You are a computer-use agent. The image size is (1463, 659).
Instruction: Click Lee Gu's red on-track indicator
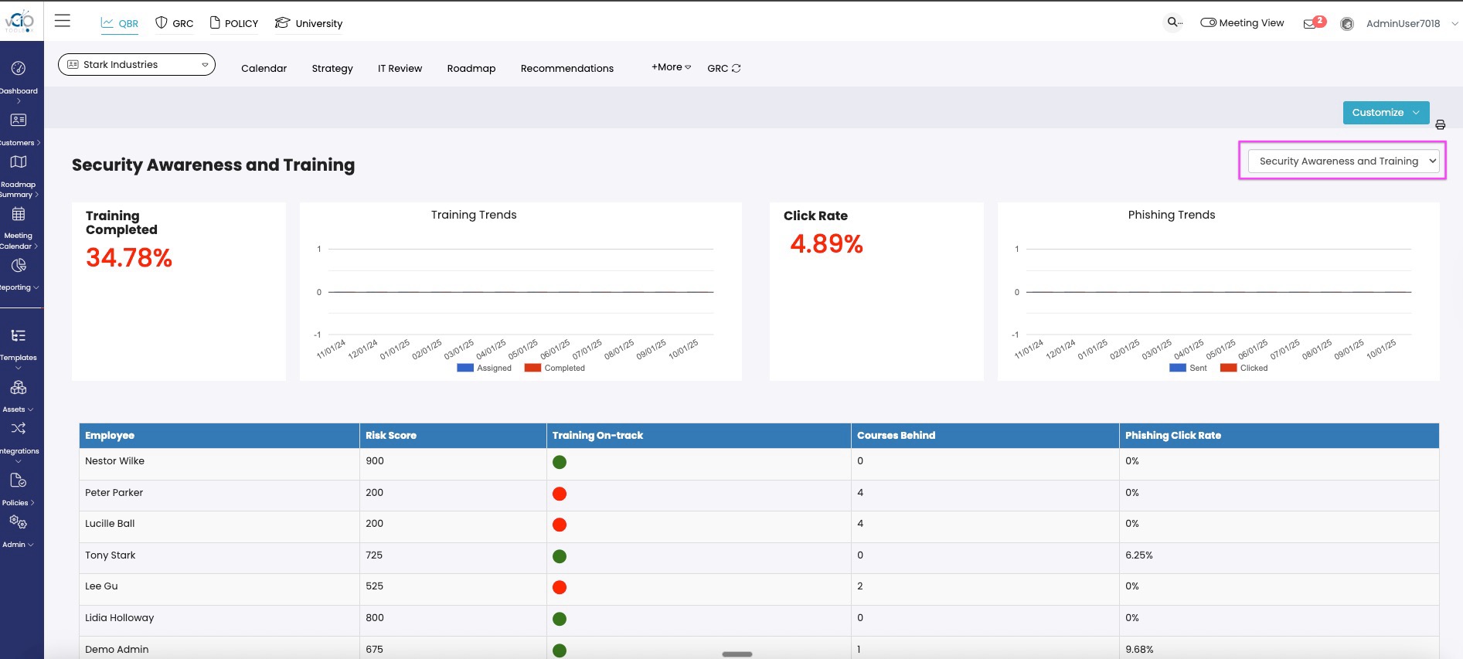pos(560,587)
